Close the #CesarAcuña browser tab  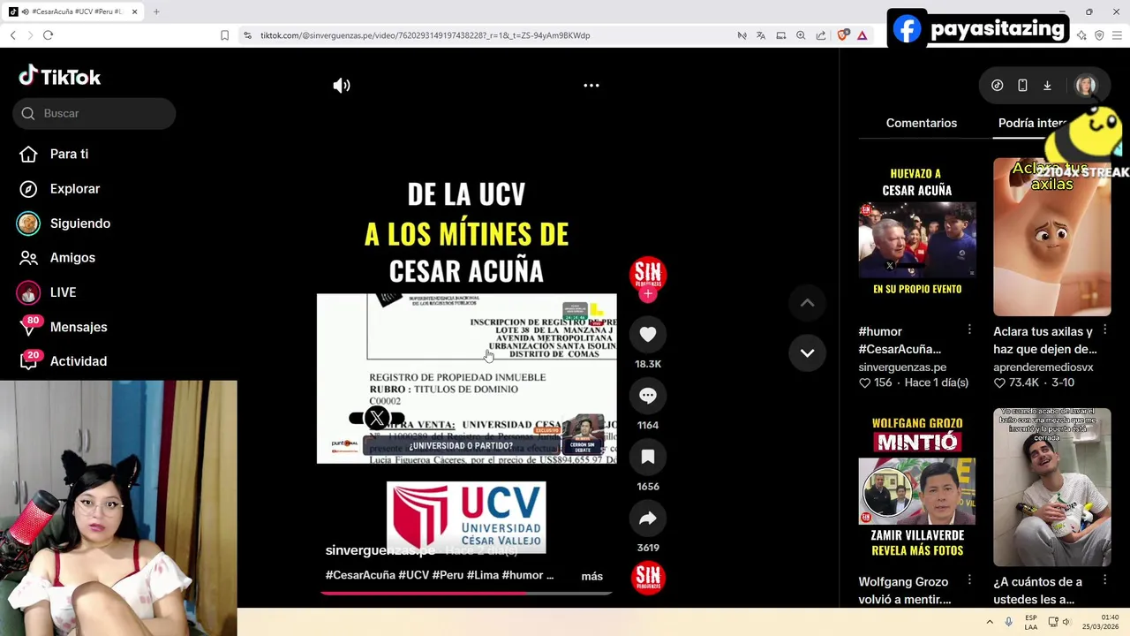click(134, 11)
